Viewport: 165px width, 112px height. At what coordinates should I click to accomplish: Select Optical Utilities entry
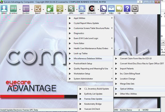tap(139, 89)
